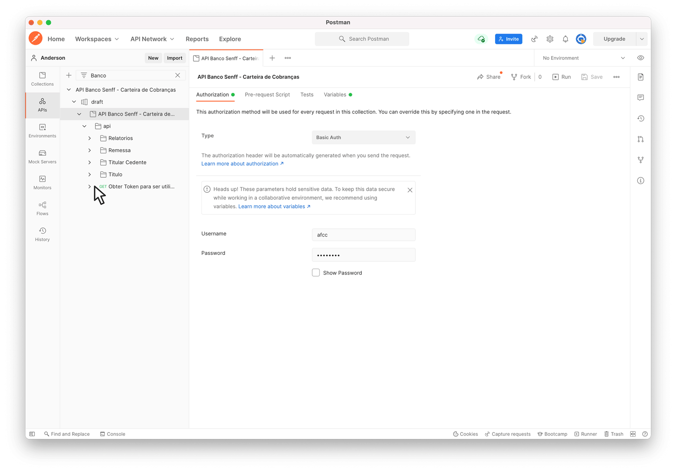Toggle the environment quick look eye icon
676x471 pixels.
(x=641, y=58)
